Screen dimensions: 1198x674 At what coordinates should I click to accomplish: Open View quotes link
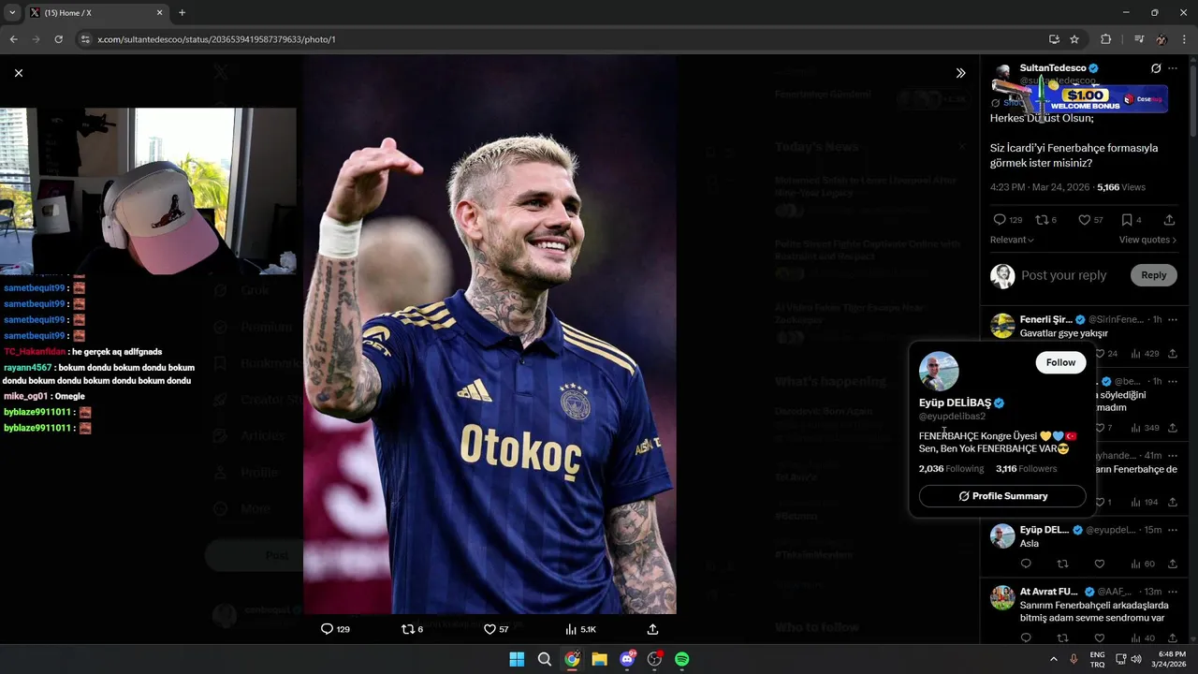click(x=1147, y=240)
